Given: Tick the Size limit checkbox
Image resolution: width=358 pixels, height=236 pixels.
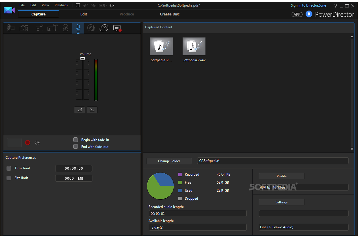Looking at the screenshot, I should 9,178.
